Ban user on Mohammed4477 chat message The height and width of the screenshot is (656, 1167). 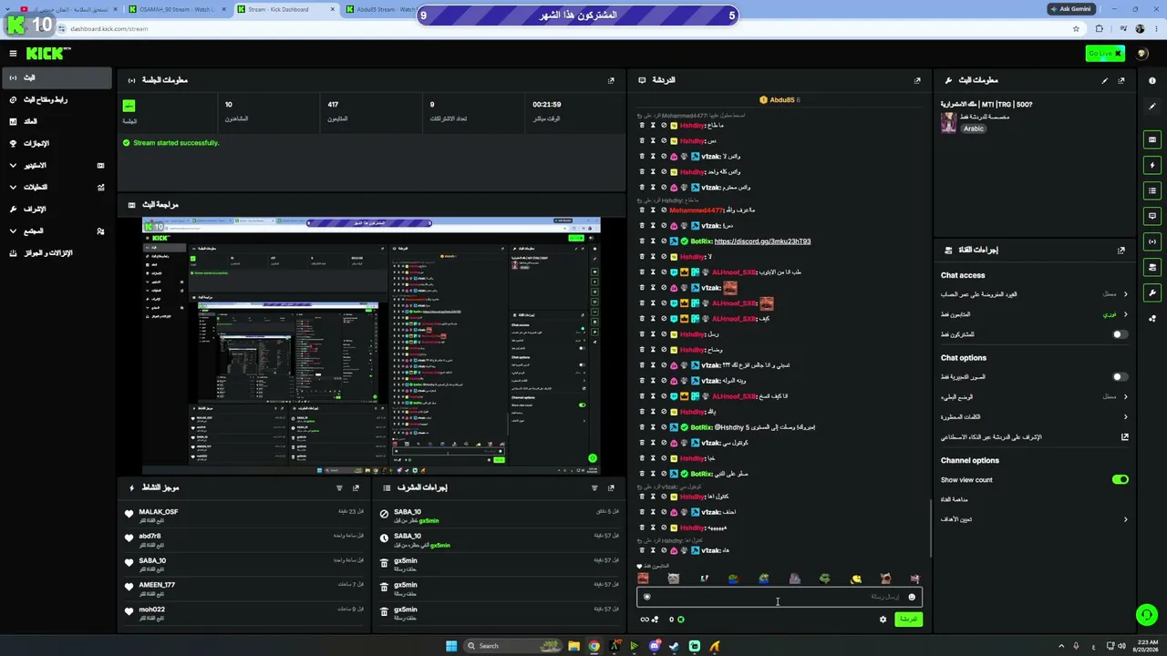click(664, 210)
